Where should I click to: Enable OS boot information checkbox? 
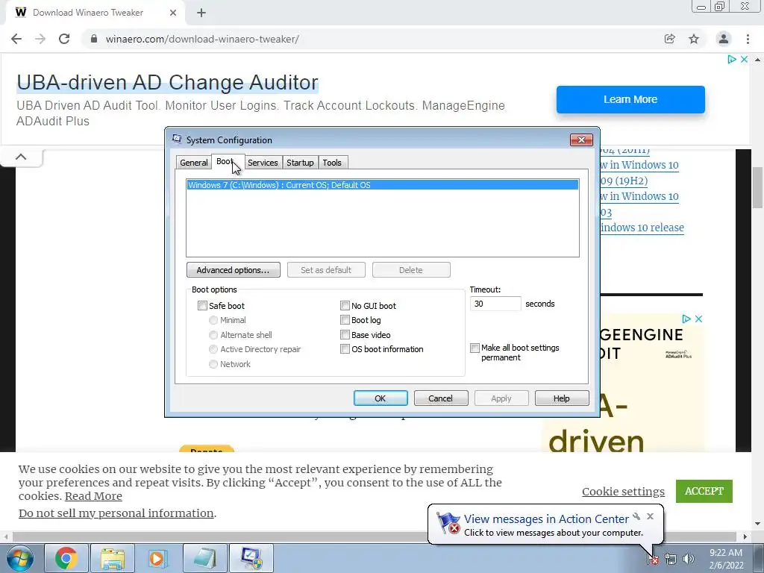pos(345,349)
